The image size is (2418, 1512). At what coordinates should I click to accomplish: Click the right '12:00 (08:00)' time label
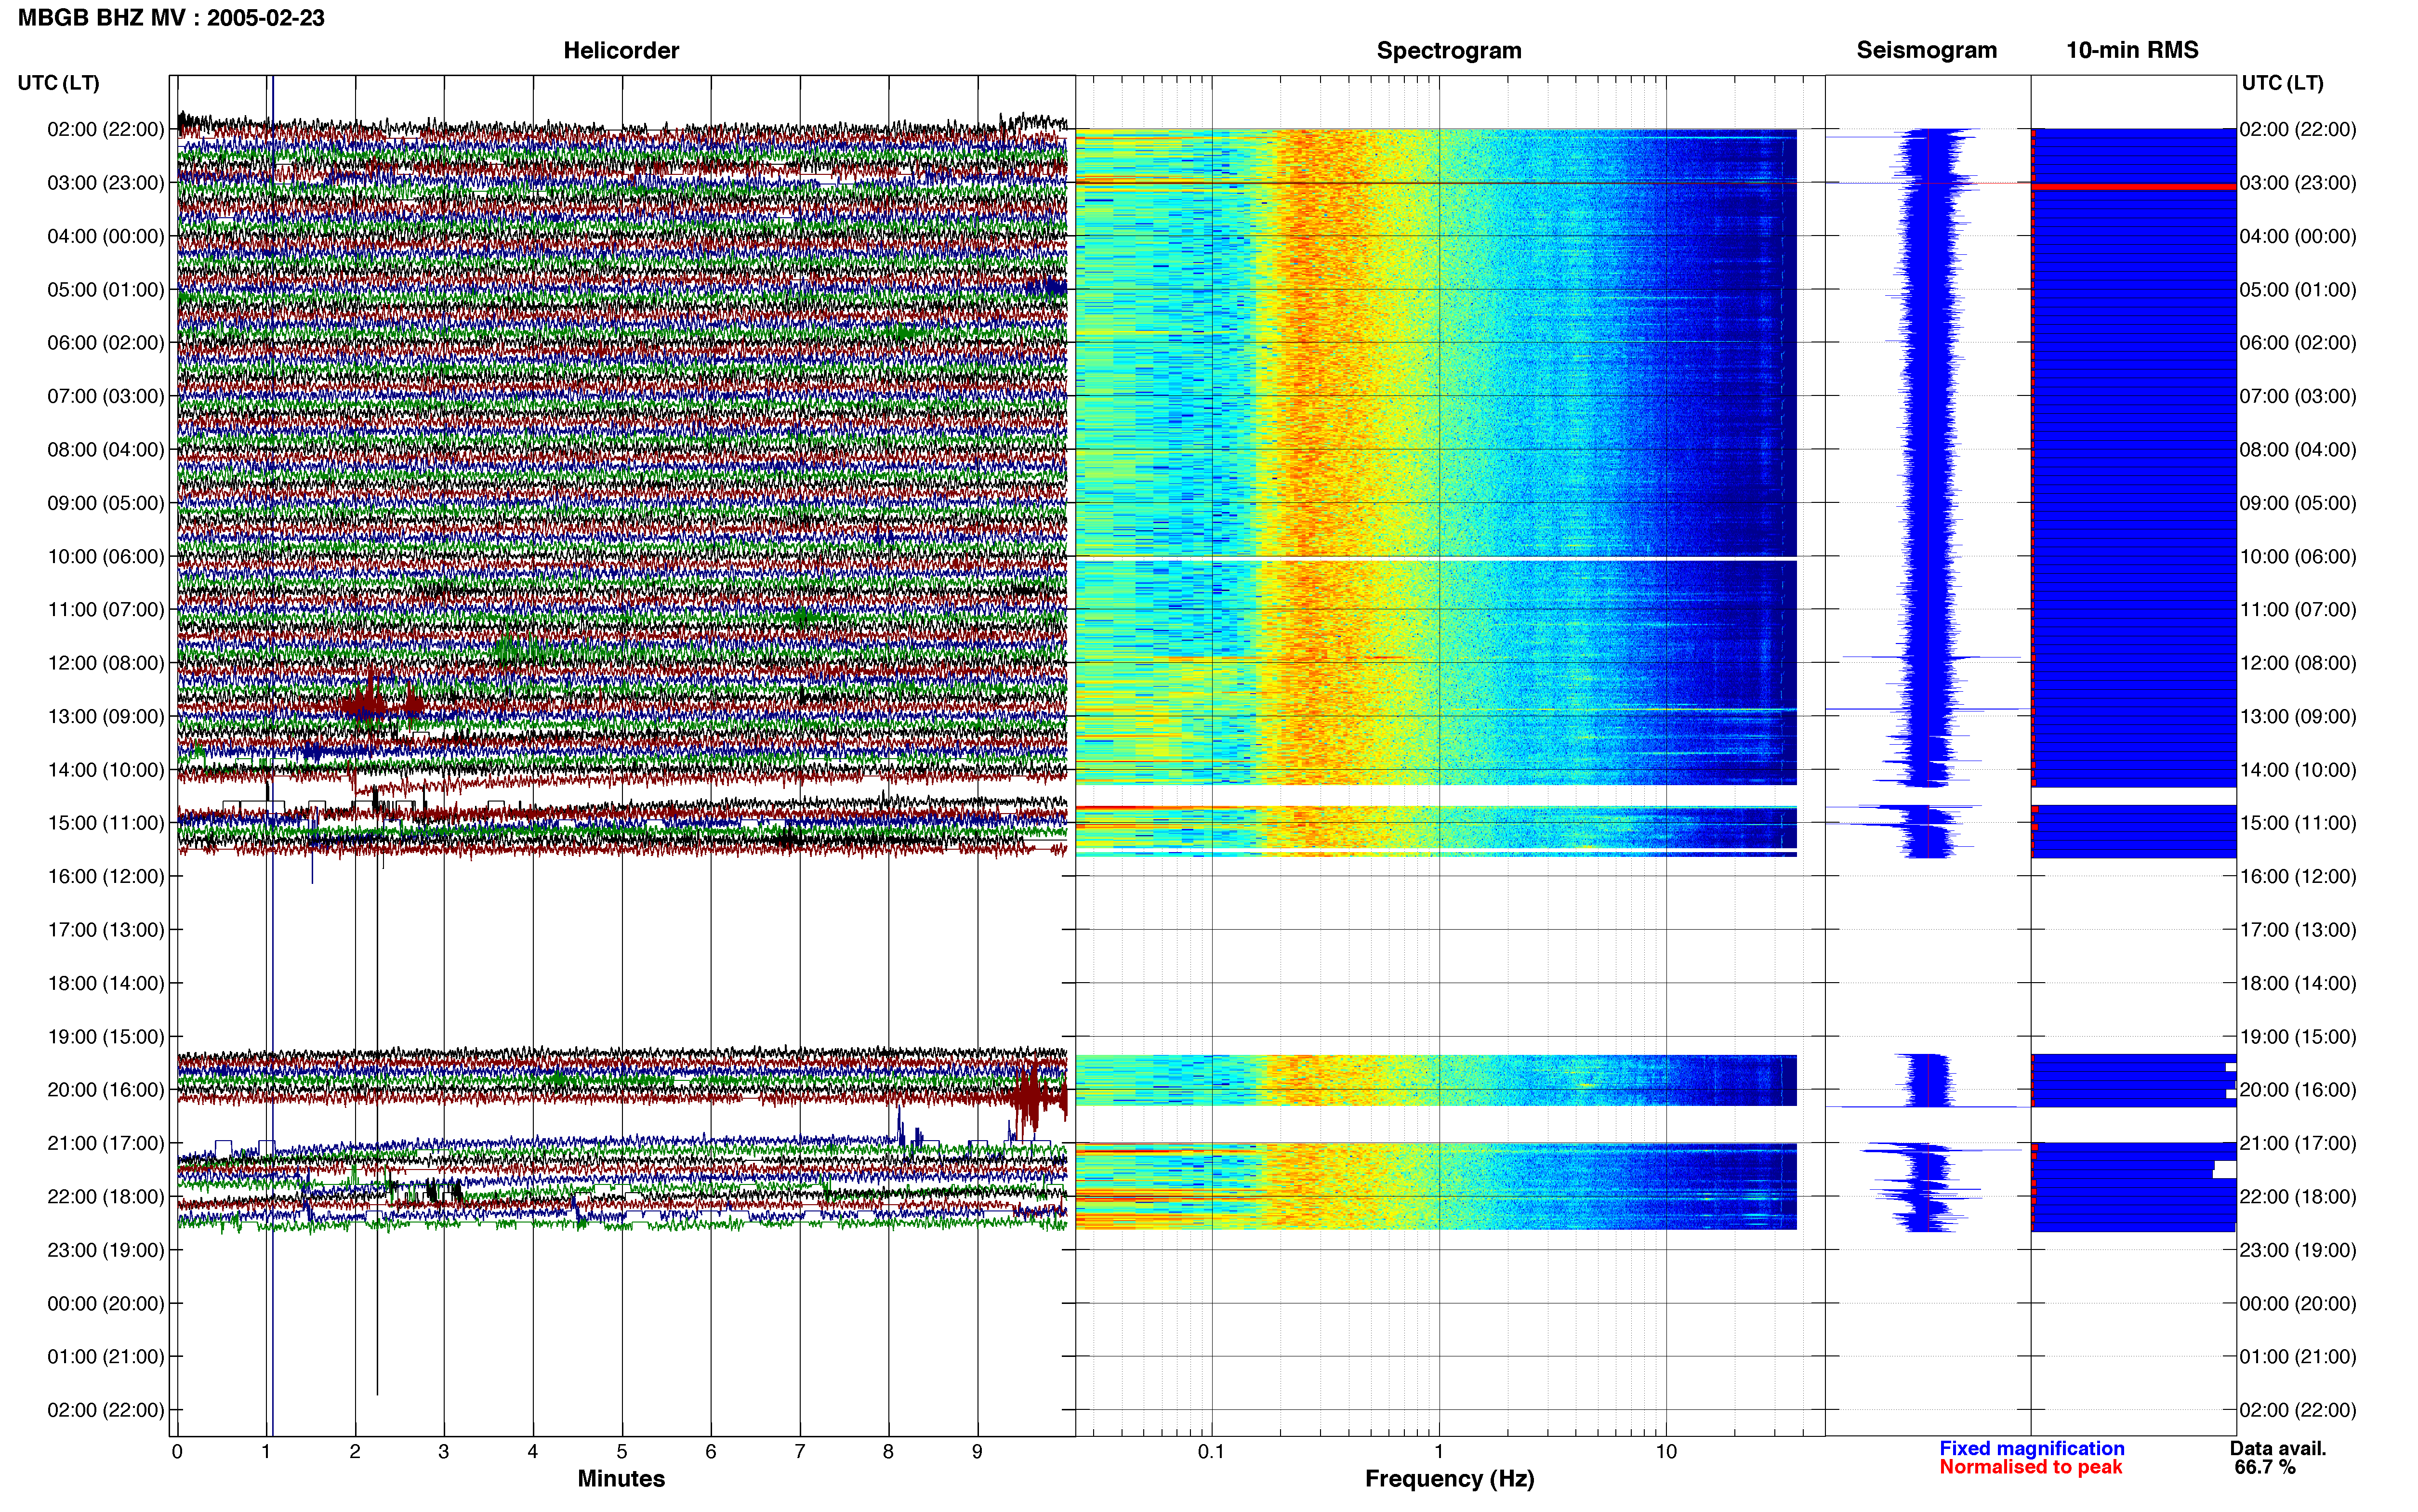2298,663
